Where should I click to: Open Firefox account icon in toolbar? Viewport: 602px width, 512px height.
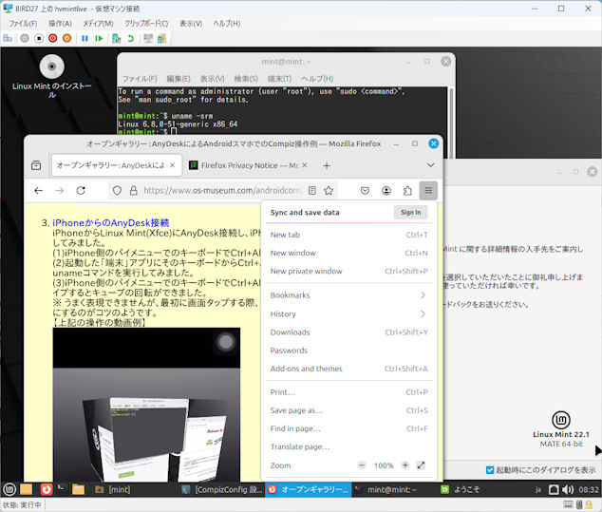(386, 190)
